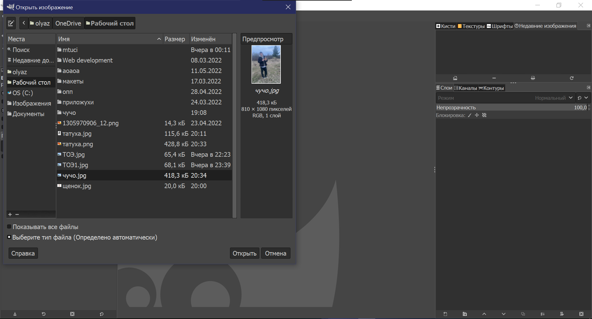
Task: Toggle lock position and size icon
Action: pos(477,115)
